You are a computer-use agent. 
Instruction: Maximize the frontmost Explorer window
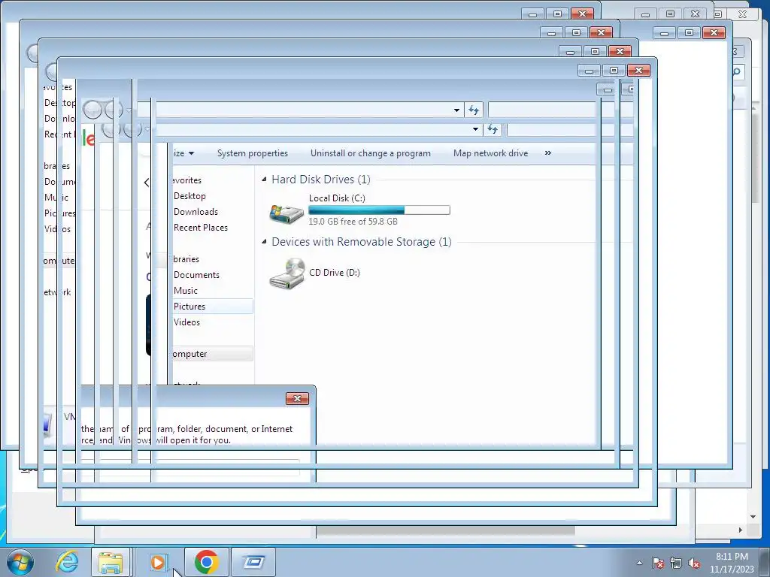614,70
